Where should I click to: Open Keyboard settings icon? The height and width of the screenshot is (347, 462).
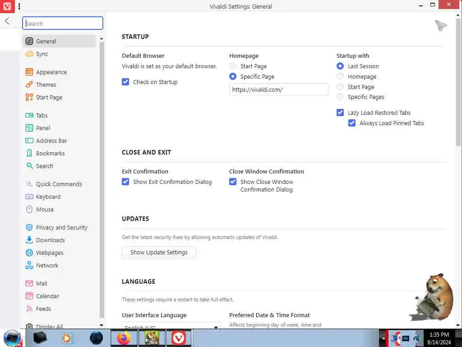[29, 197]
